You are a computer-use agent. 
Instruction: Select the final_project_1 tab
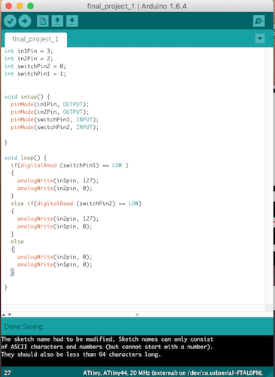(35, 39)
